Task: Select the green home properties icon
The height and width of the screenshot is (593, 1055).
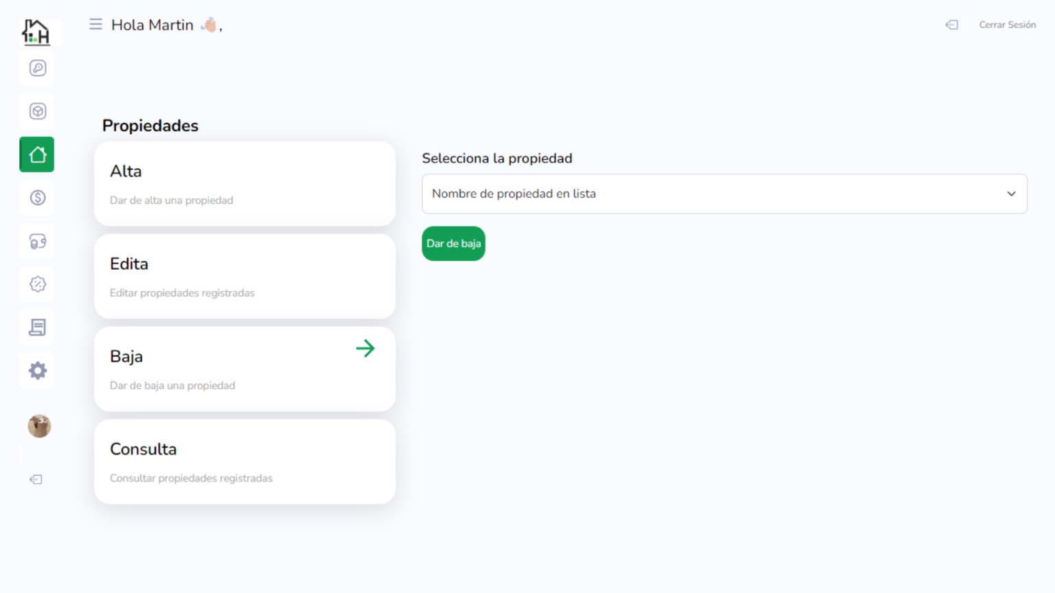Action: pyautogui.click(x=37, y=154)
